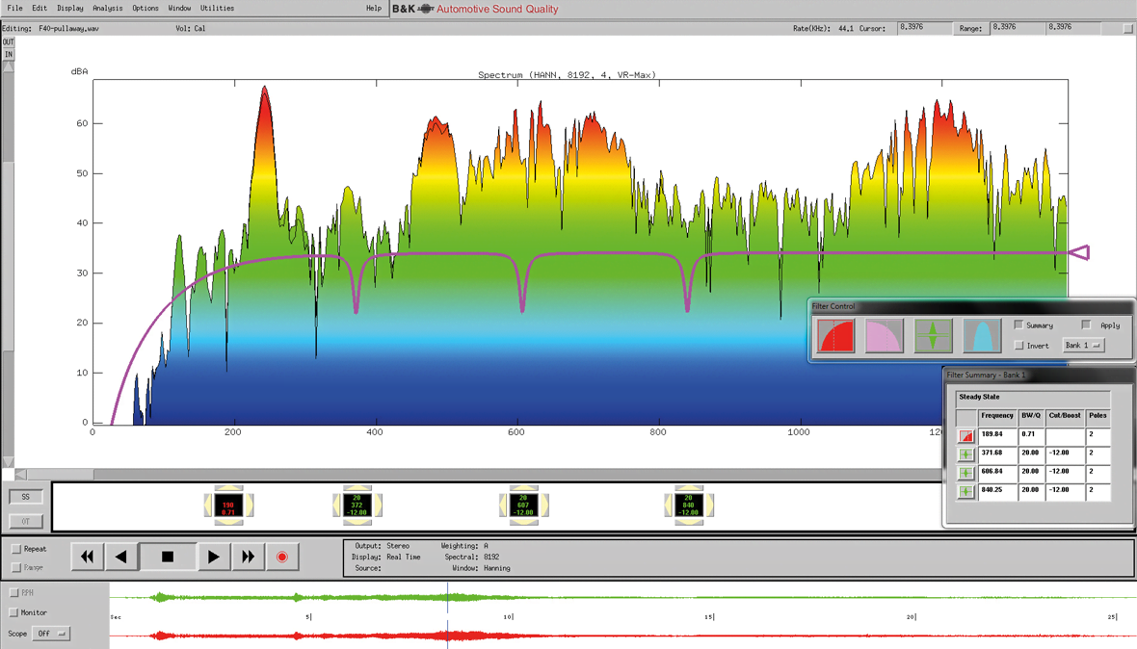Rewind playback to the start
Viewport: 1137px width, 649px height.
[x=87, y=557]
